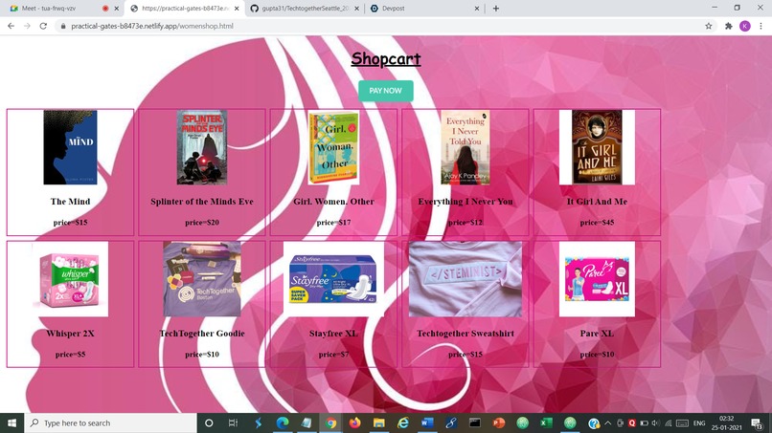Click the 'Stayfree XL' product name
772x433 pixels.
click(334, 334)
